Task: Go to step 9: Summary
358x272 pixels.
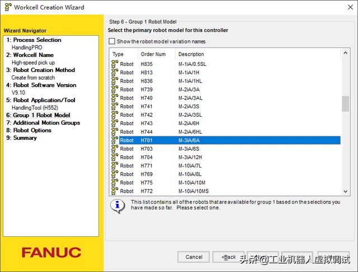Action: pos(21,138)
